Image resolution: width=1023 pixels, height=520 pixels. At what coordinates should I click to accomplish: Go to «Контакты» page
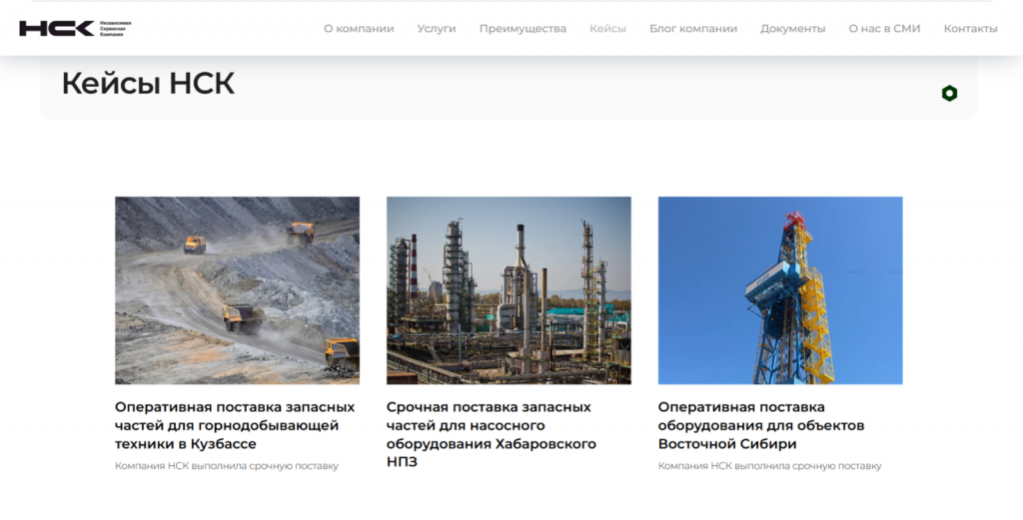click(970, 28)
